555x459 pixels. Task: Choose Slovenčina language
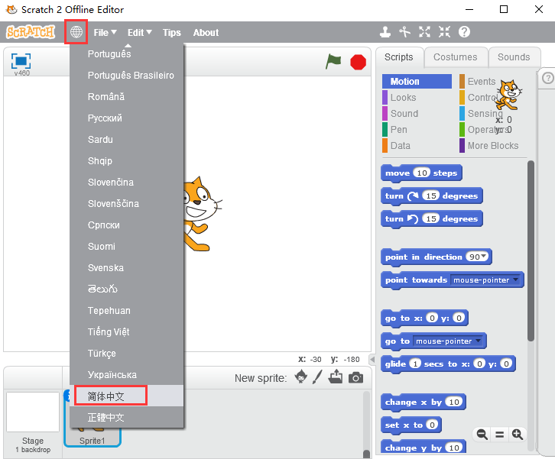[x=126, y=182]
